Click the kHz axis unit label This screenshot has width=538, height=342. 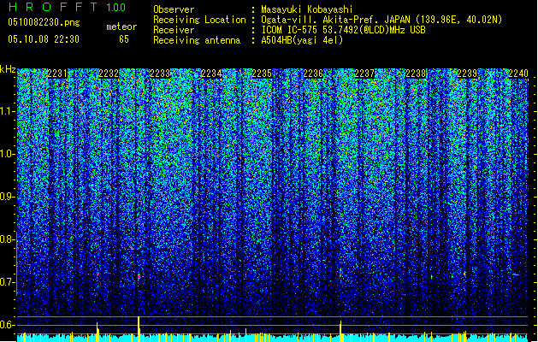8,69
